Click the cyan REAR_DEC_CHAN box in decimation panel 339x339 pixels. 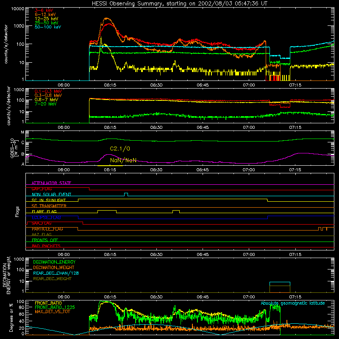280,287
